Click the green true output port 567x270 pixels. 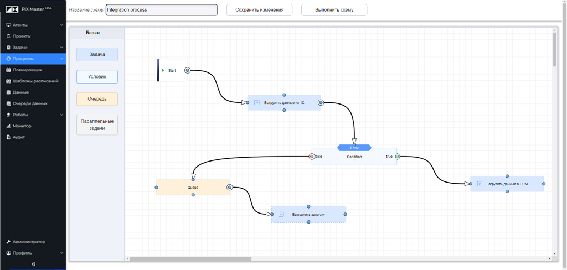pos(397,157)
